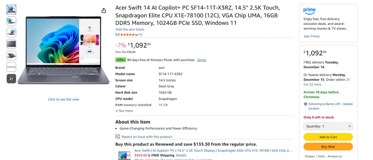Click the Join Prime link
This screenshot has width=373, height=160.
tap(312, 36)
